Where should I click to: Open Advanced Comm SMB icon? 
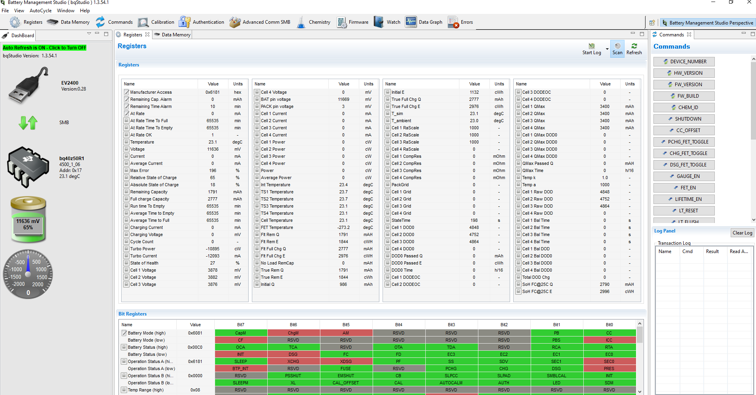(235, 22)
